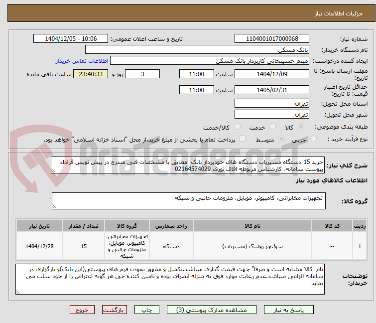Click the goods group text area
The height and width of the screenshot is (323, 376).
click(189, 201)
